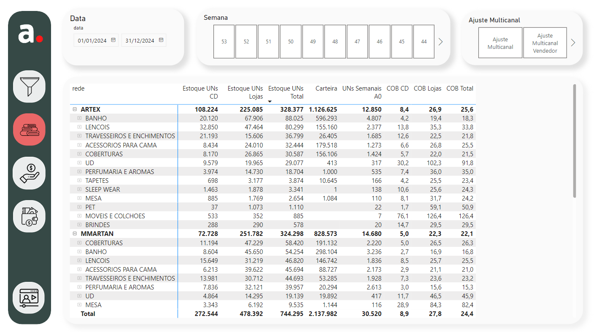Edit the end date field 31/12/2024

coord(140,41)
